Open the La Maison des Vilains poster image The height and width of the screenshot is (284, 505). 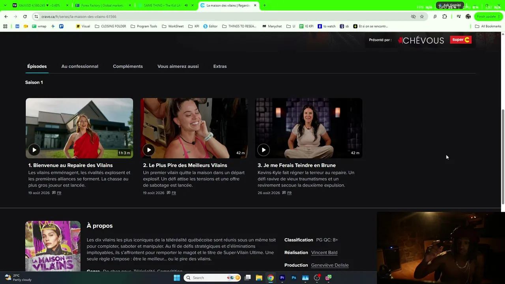pos(53,246)
